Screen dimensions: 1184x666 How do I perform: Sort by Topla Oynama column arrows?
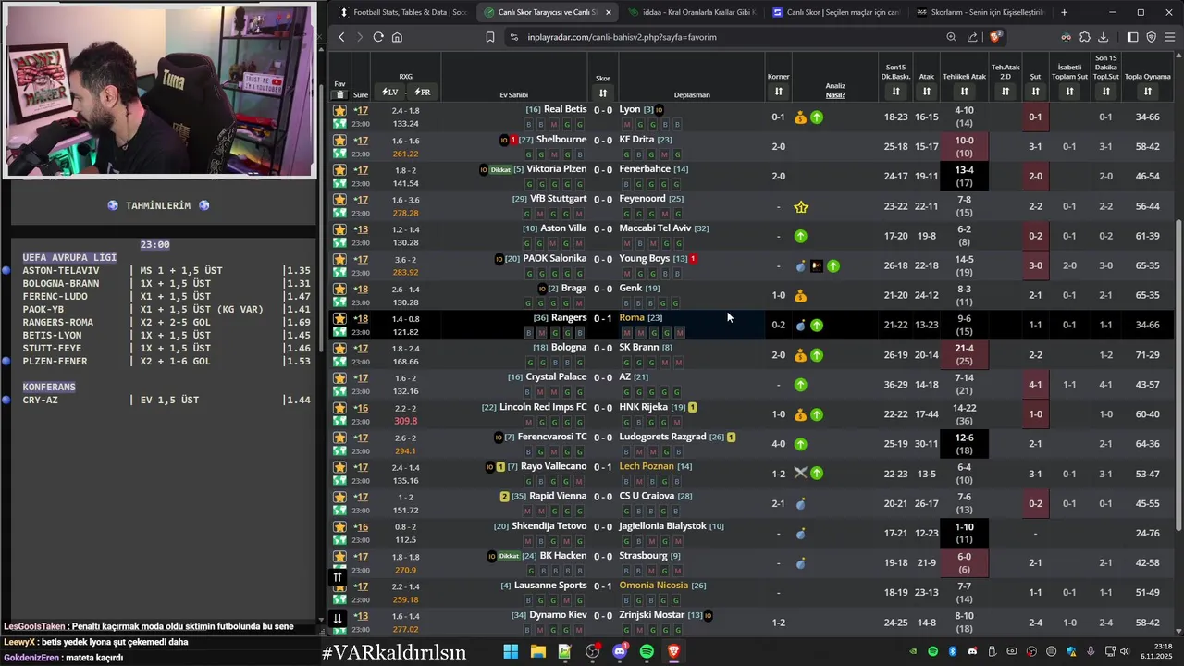(x=1148, y=92)
